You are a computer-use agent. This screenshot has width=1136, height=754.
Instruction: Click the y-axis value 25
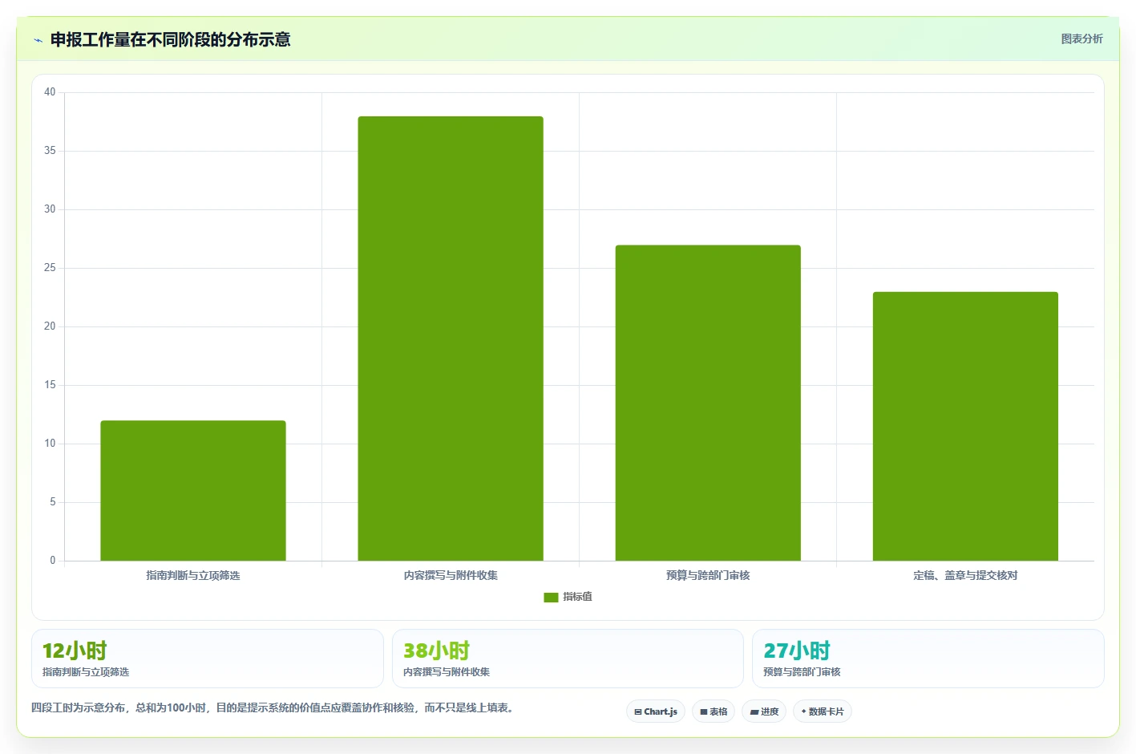50,268
